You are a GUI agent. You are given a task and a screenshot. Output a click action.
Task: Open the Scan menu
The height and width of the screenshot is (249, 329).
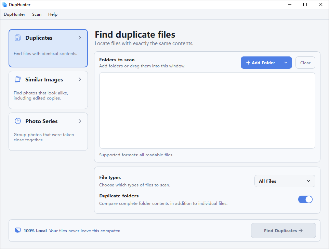37,14
